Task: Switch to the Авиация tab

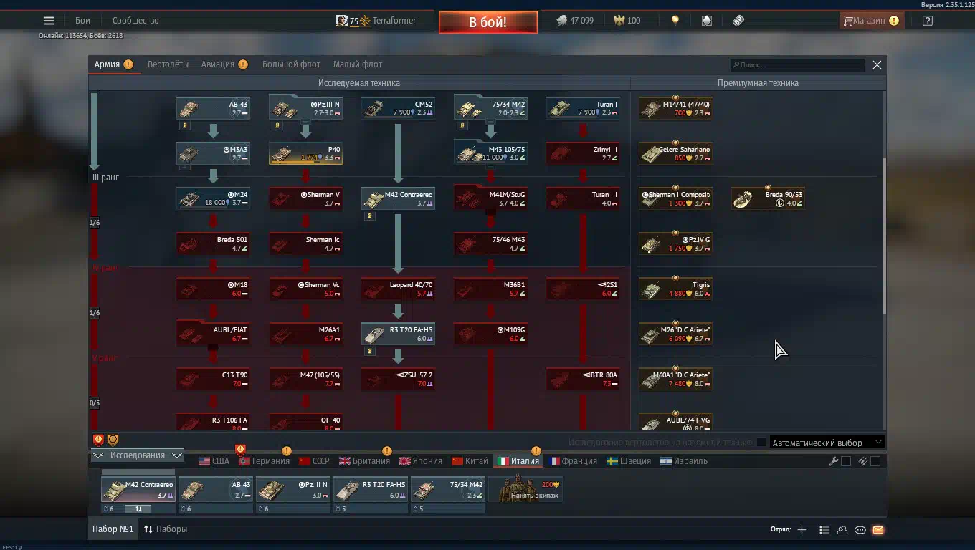Action: [x=218, y=64]
